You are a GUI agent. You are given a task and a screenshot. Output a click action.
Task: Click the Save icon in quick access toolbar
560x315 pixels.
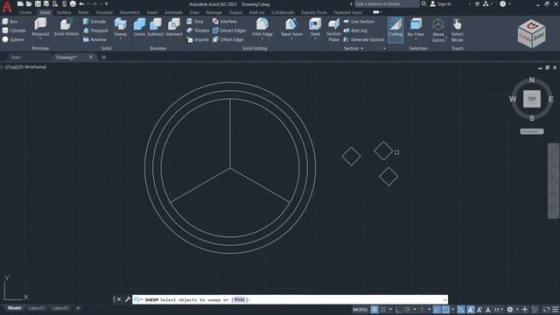(x=38, y=3)
